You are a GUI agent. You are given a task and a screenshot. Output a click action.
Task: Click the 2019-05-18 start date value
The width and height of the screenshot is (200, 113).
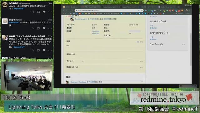(x=133, y=25)
